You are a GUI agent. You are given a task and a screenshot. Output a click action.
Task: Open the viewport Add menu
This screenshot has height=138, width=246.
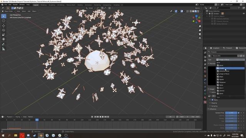tap(29, 11)
